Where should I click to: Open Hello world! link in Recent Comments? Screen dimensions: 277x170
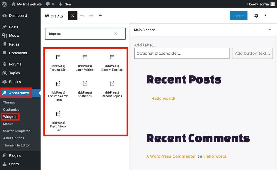216,156
